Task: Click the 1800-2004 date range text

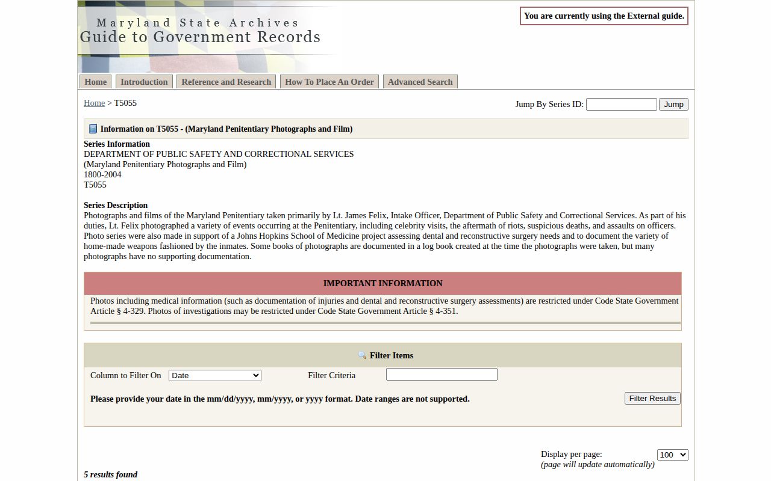Action: [102, 174]
